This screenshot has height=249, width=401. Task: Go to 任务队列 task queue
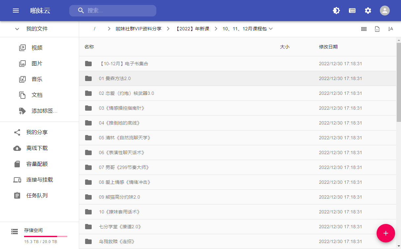pyautogui.click(x=37, y=196)
